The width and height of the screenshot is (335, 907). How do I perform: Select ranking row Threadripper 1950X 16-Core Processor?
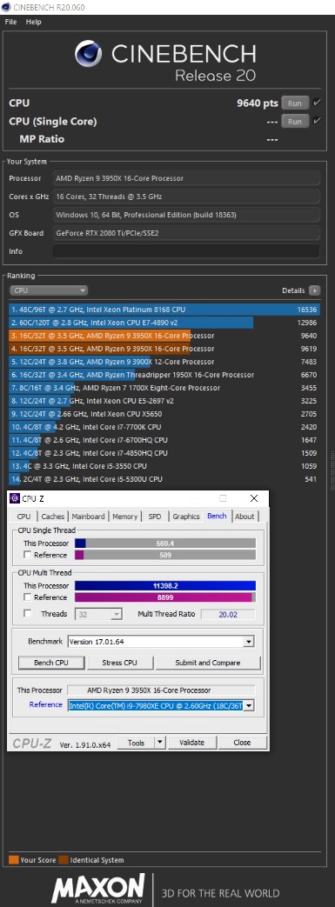coord(164,375)
